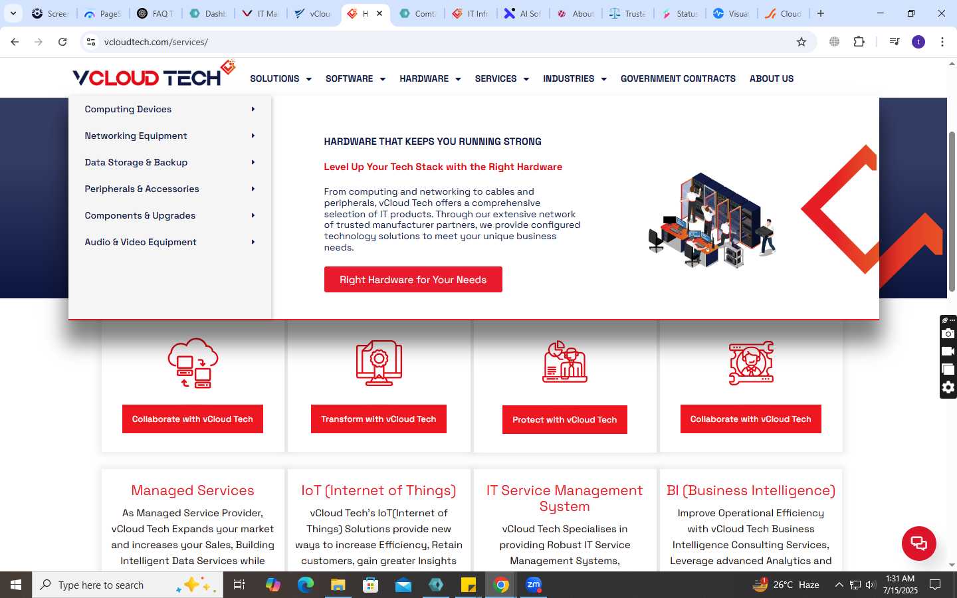Launch Microsoft Edge from taskbar

[305, 585]
